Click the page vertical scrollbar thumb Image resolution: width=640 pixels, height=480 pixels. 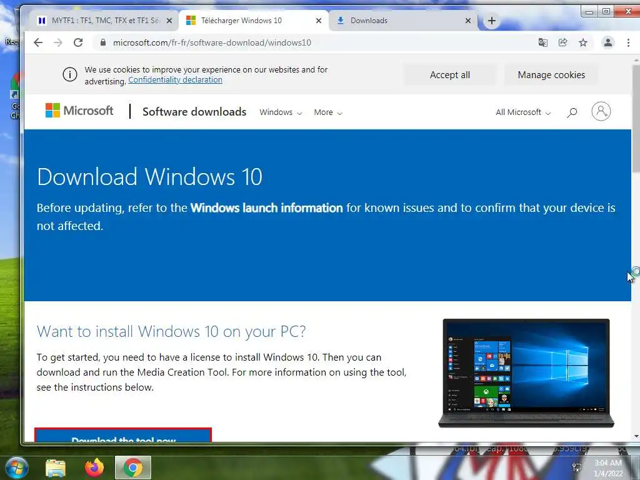point(636,118)
